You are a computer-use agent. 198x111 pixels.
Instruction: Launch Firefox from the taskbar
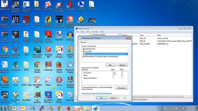click(x=69, y=108)
